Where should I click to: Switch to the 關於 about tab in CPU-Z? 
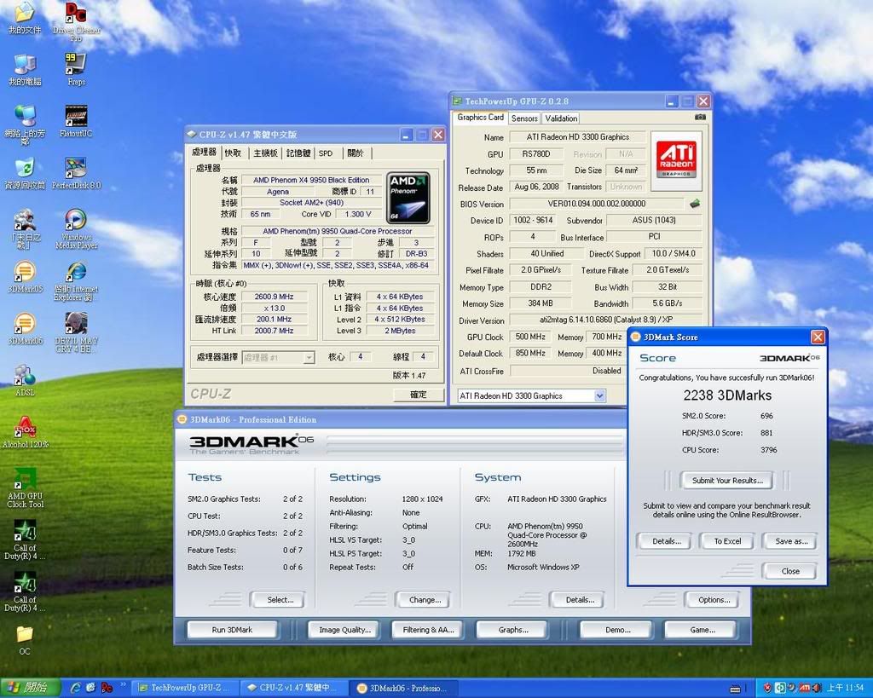coord(356,153)
